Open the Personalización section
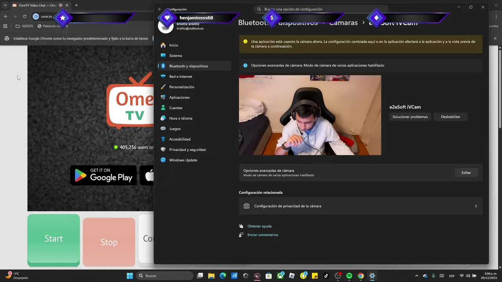The width and height of the screenshot is (502, 282). click(195, 87)
